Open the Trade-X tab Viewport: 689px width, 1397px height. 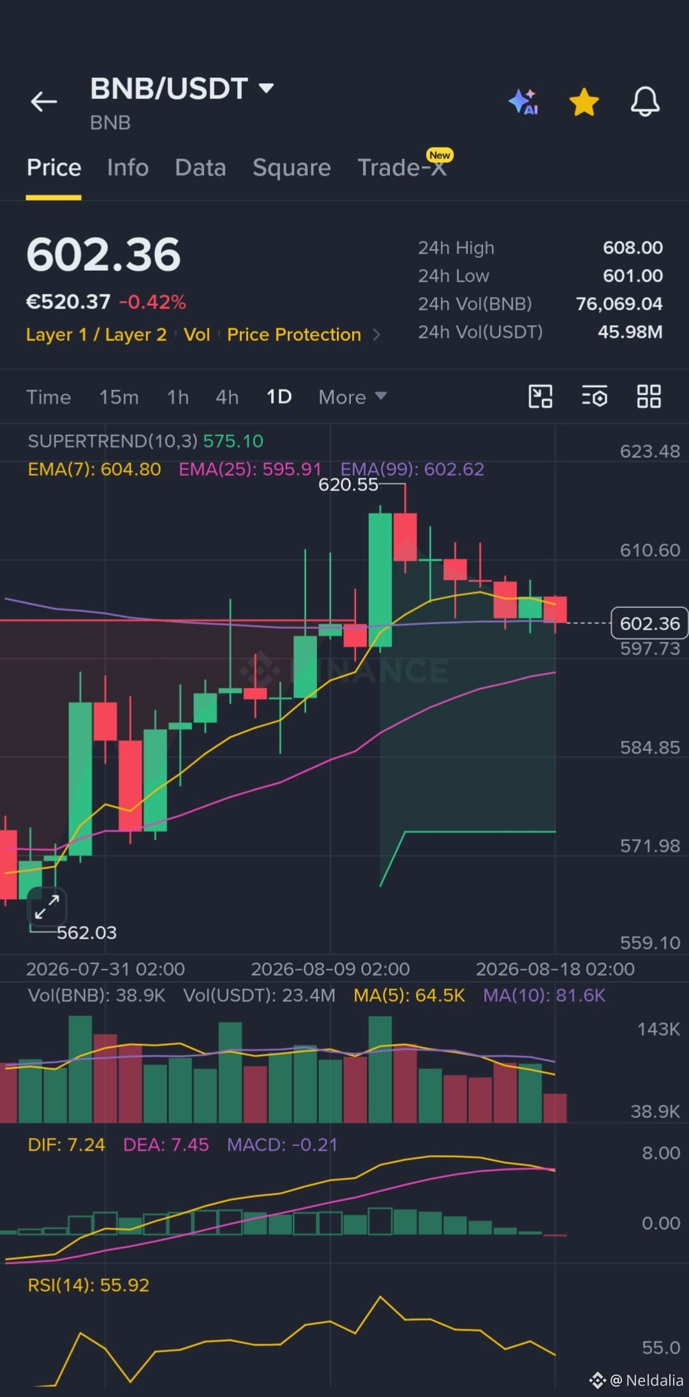pos(402,167)
